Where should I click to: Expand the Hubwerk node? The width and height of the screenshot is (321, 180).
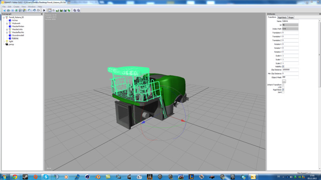click(7, 24)
